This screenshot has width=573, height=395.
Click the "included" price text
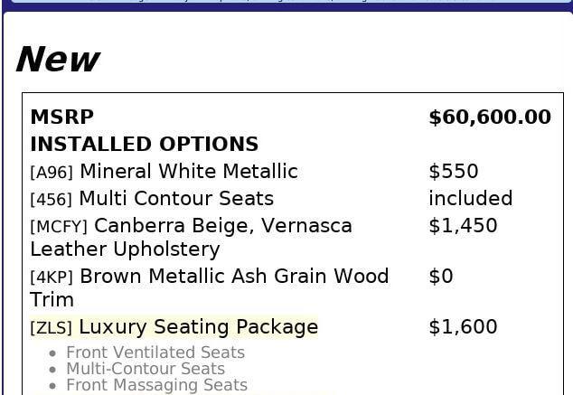[470, 199]
